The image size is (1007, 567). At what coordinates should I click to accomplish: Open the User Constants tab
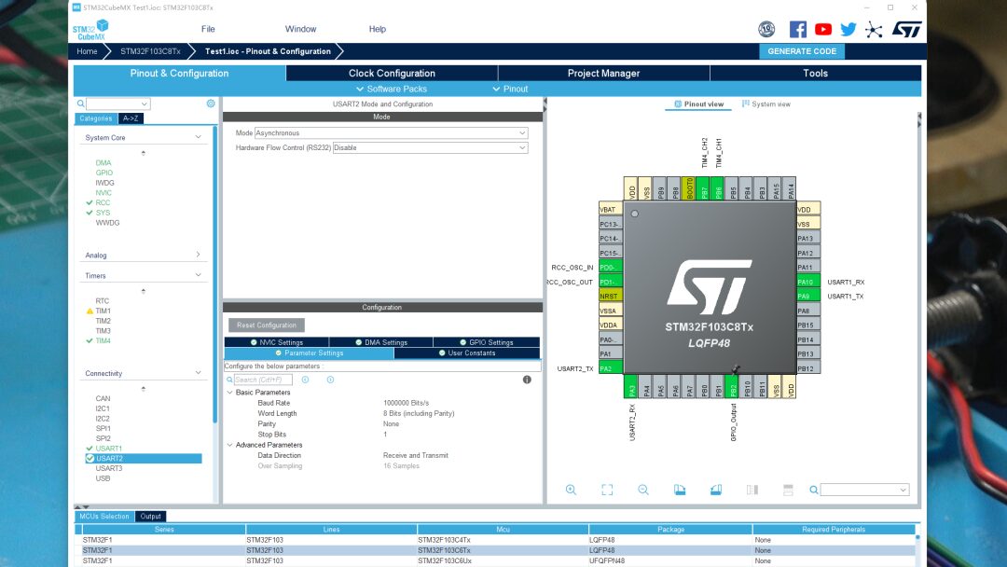click(467, 353)
